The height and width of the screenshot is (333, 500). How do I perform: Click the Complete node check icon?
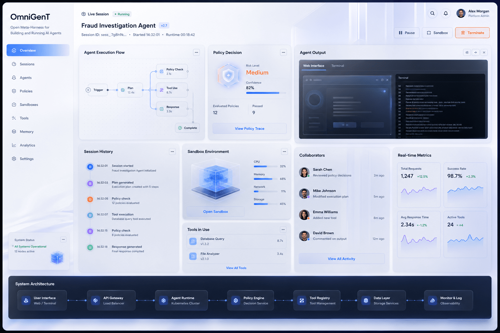(x=180, y=128)
